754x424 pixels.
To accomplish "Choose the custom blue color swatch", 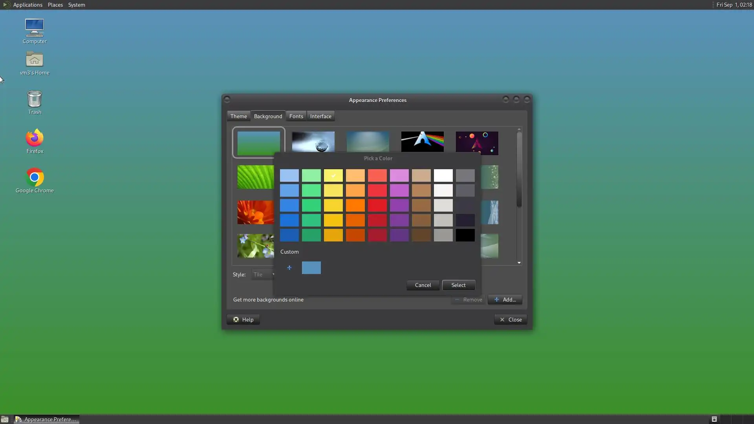I will tap(311, 268).
